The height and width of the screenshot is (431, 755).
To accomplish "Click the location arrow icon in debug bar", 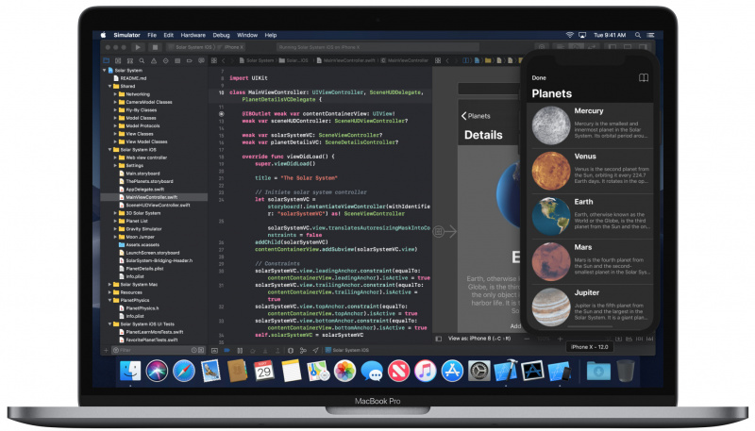I will pyautogui.click(x=315, y=350).
